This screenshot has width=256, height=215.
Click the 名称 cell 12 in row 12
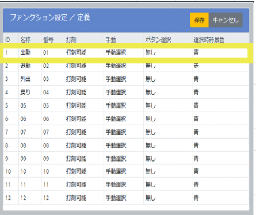(x=30, y=198)
